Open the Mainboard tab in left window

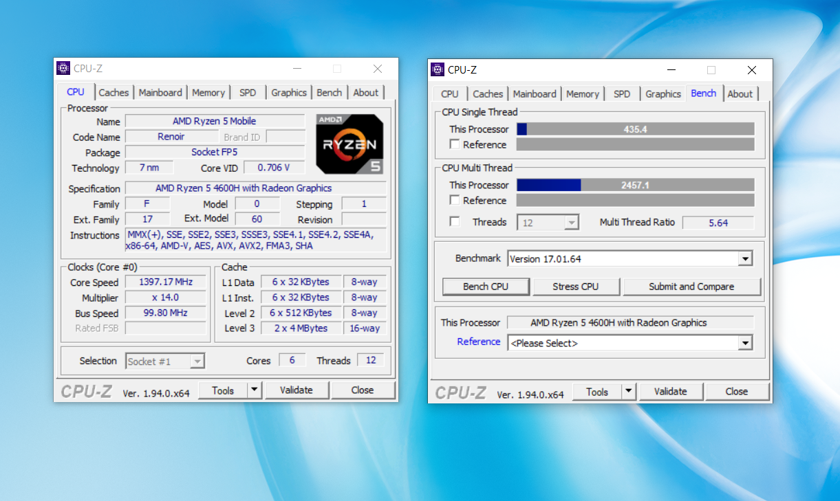click(160, 93)
